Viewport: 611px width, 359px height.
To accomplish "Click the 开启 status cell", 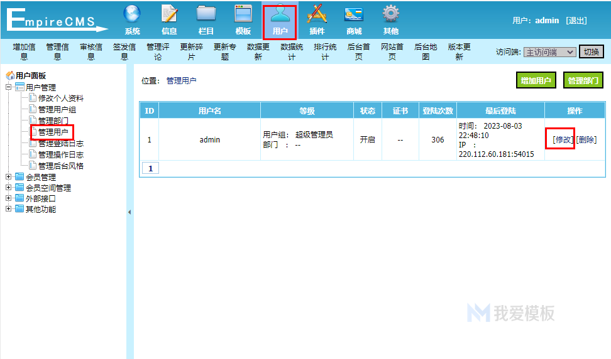I will [368, 139].
